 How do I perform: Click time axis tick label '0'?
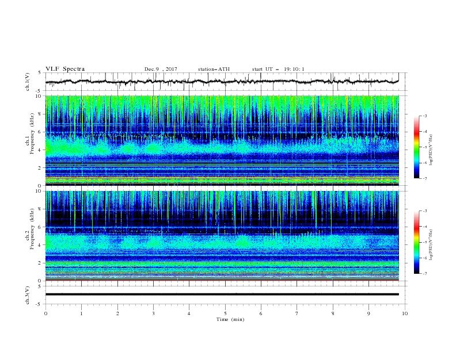[45, 313]
